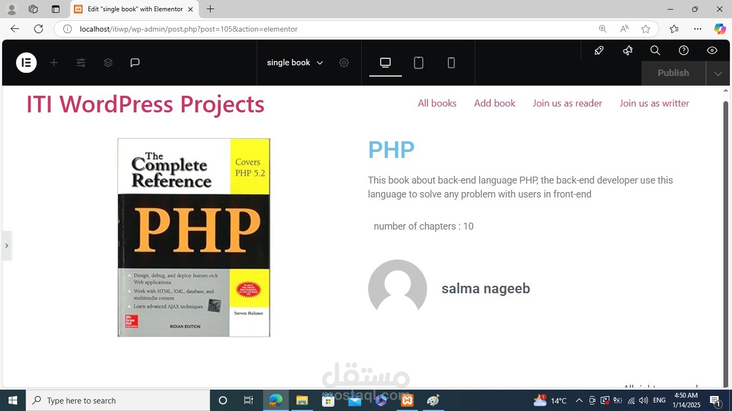The width and height of the screenshot is (732, 411).
Task: Click the author avatar image
Action: pyautogui.click(x=398, y=286)
